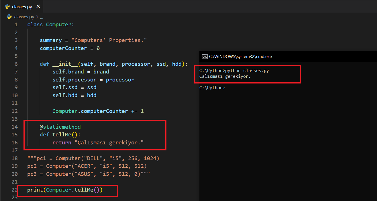Click the Python file icon in breadcrumb

coord(9,17)
